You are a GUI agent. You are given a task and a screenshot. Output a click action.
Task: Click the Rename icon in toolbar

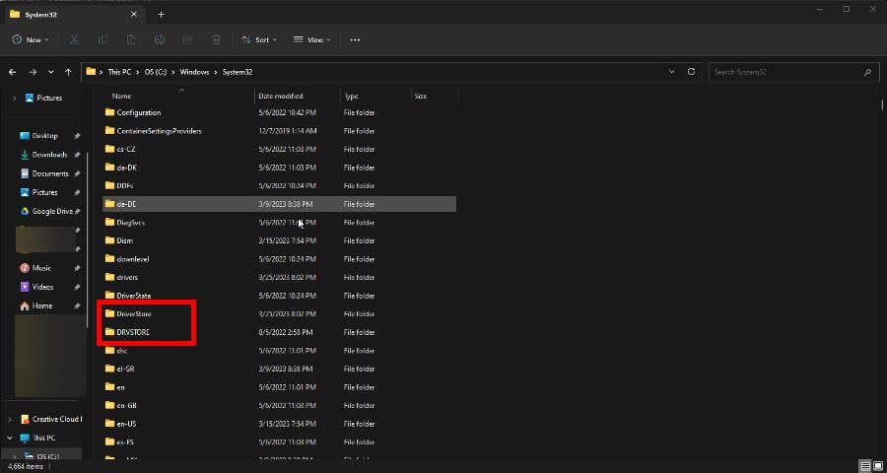point(159,39)
